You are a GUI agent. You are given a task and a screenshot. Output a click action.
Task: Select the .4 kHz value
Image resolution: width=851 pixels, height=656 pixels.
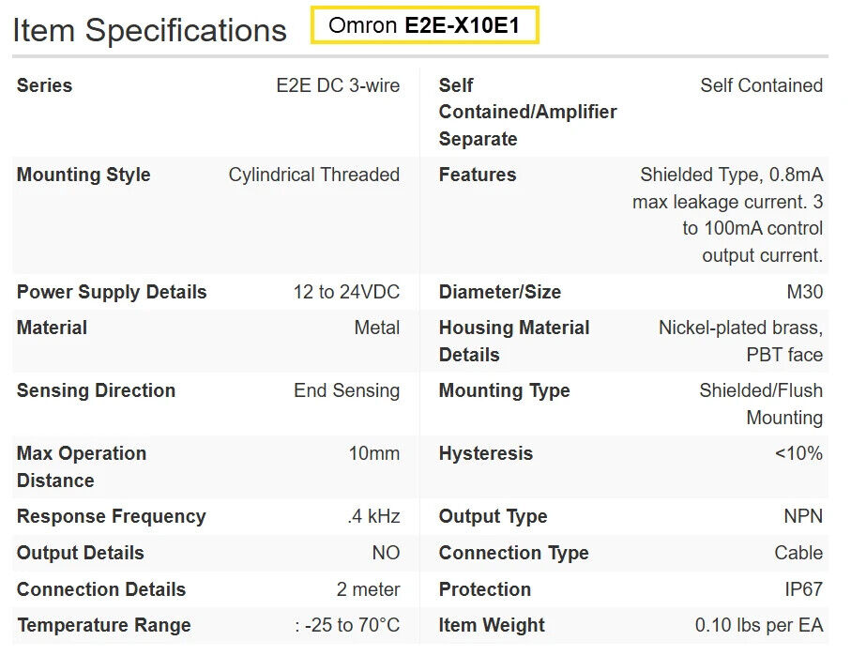(x=373, y=516)
